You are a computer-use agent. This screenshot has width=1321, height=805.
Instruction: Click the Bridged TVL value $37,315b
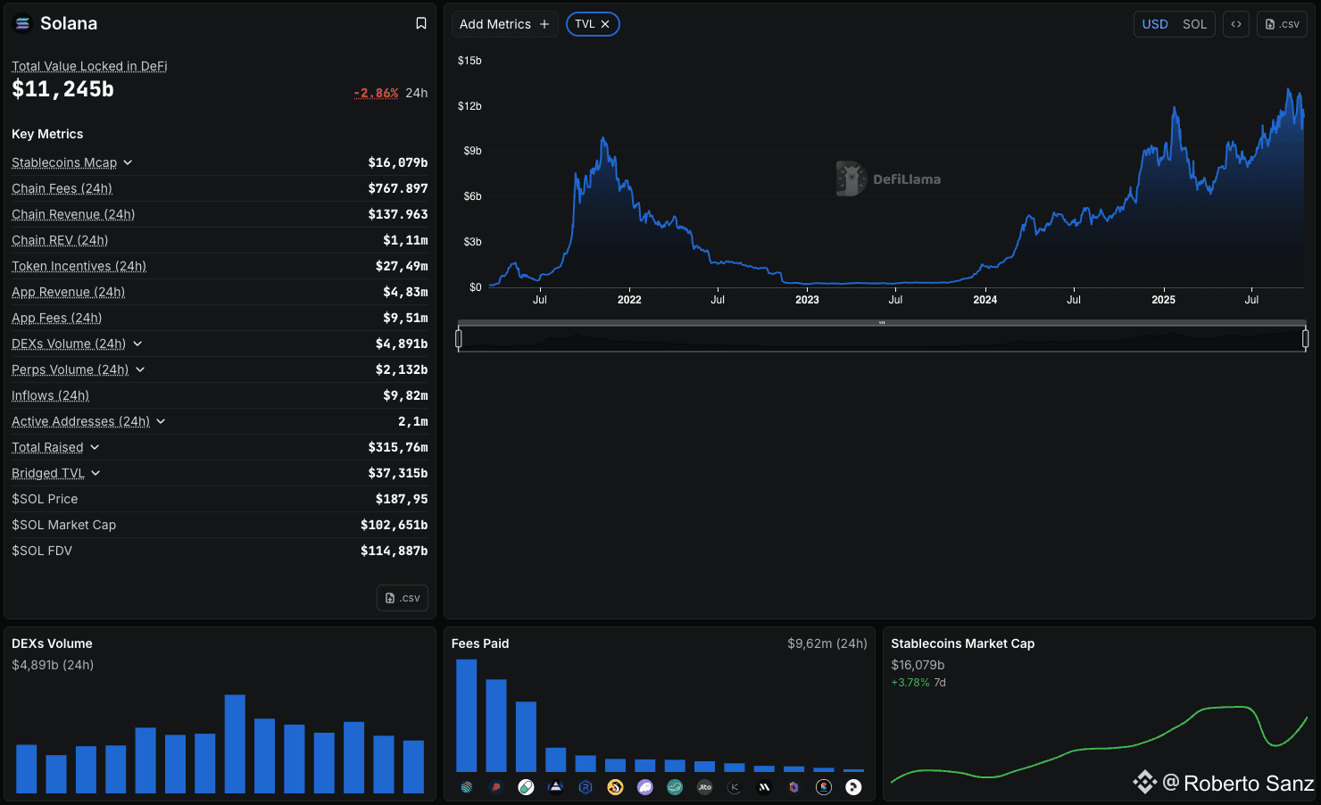coord(398,473)
